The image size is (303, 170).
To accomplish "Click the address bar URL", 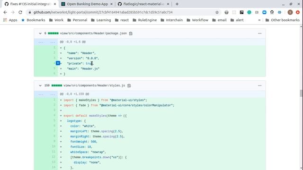I will click(x=103, y=12).
